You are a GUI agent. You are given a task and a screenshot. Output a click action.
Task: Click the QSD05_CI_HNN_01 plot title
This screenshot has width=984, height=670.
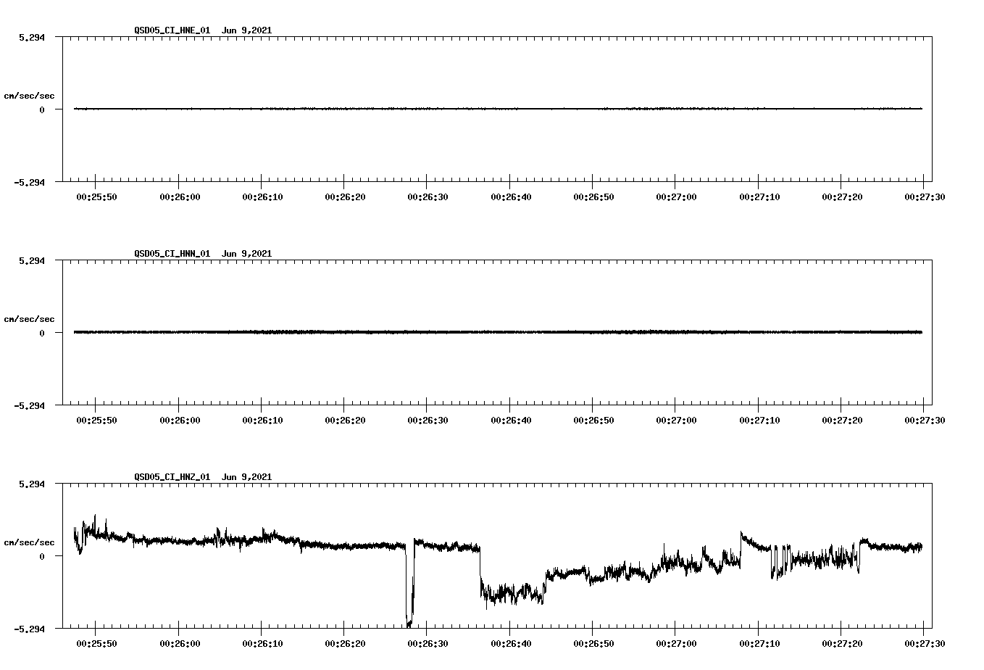[203, 254]
